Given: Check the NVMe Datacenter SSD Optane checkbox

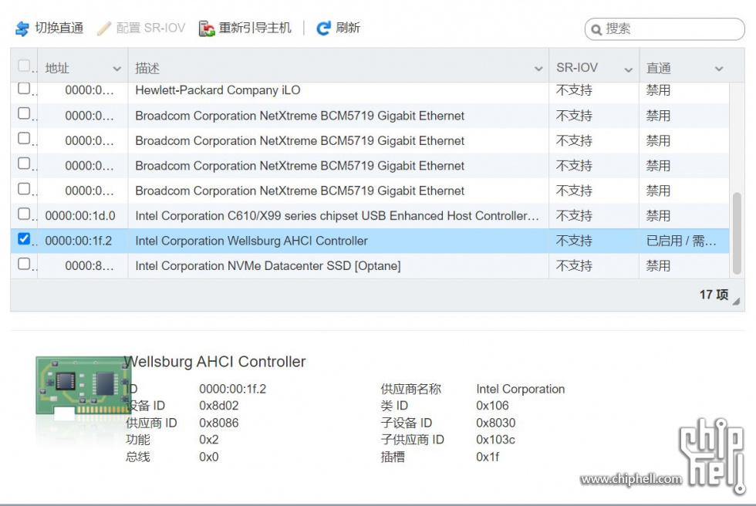Looking at the screenshot, I should coord(24,264).
